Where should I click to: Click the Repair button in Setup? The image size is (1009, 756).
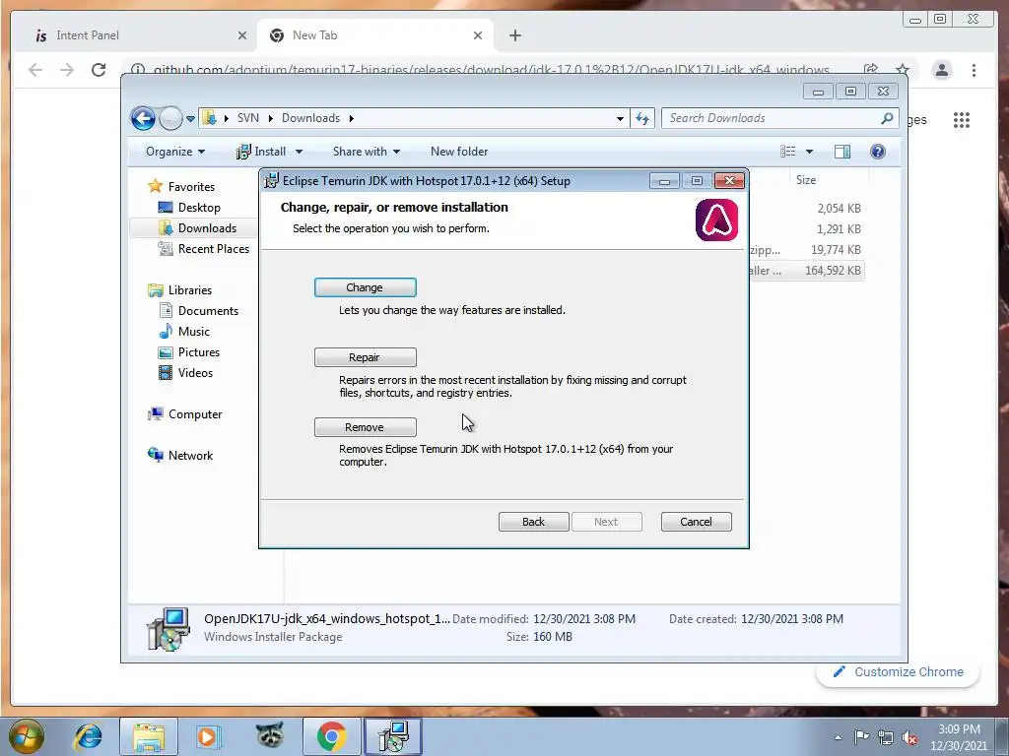365,357
